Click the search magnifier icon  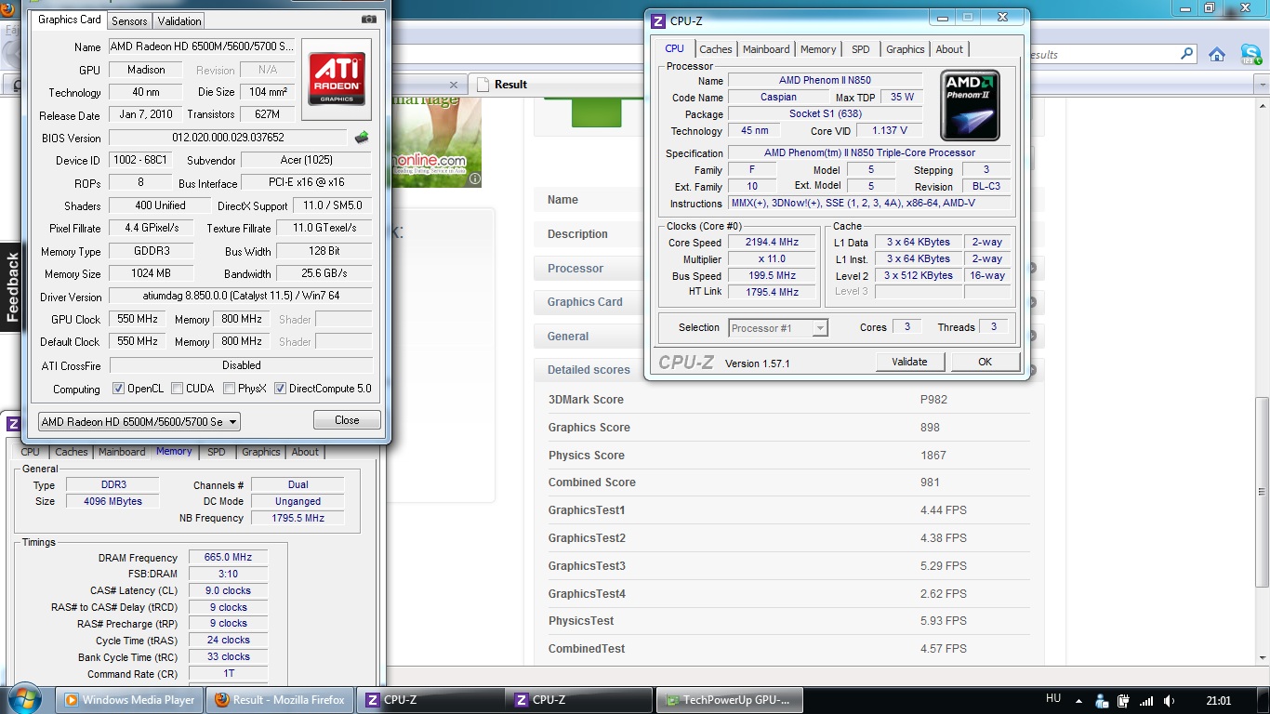(x=1186, y=55)
